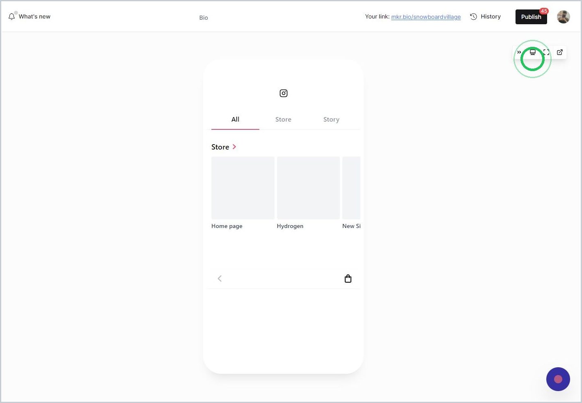Select the All tab
Screen dimensions: 582x403
[x=235, y=120]
